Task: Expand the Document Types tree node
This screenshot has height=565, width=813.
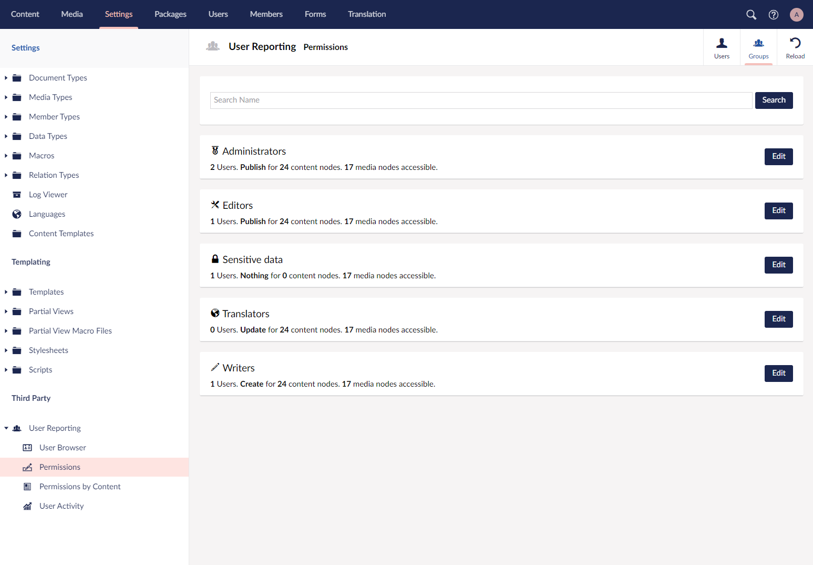Action: pos(6,78)
